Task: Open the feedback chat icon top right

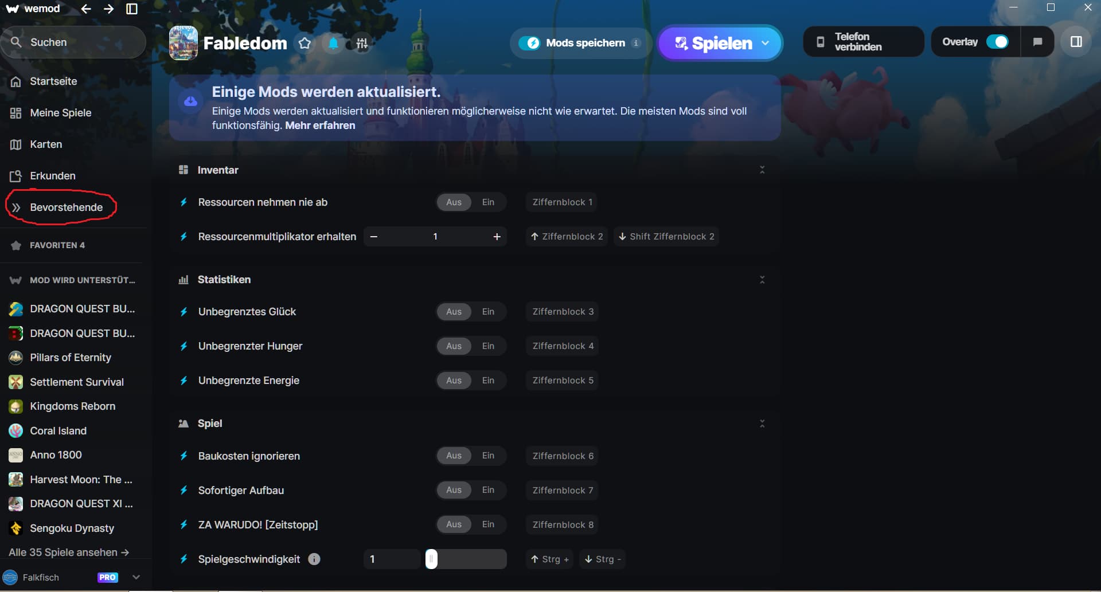Action: click(1038, 41)
